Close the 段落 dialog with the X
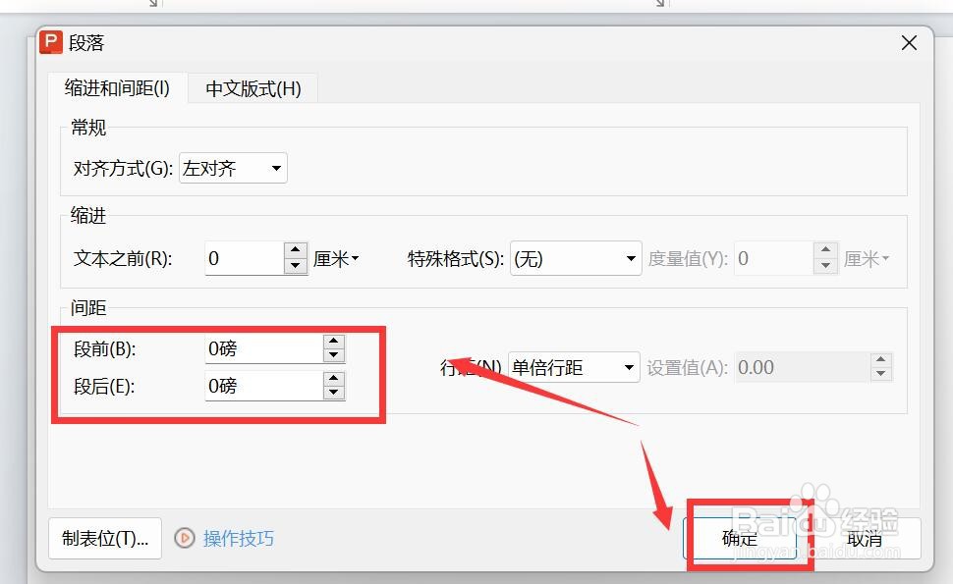 pos(908,42)
